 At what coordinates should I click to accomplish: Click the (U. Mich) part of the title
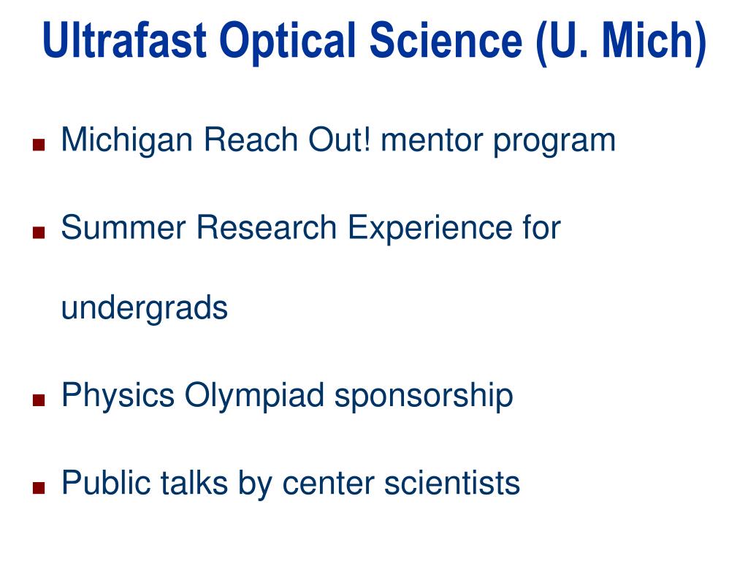pos(620,42)
